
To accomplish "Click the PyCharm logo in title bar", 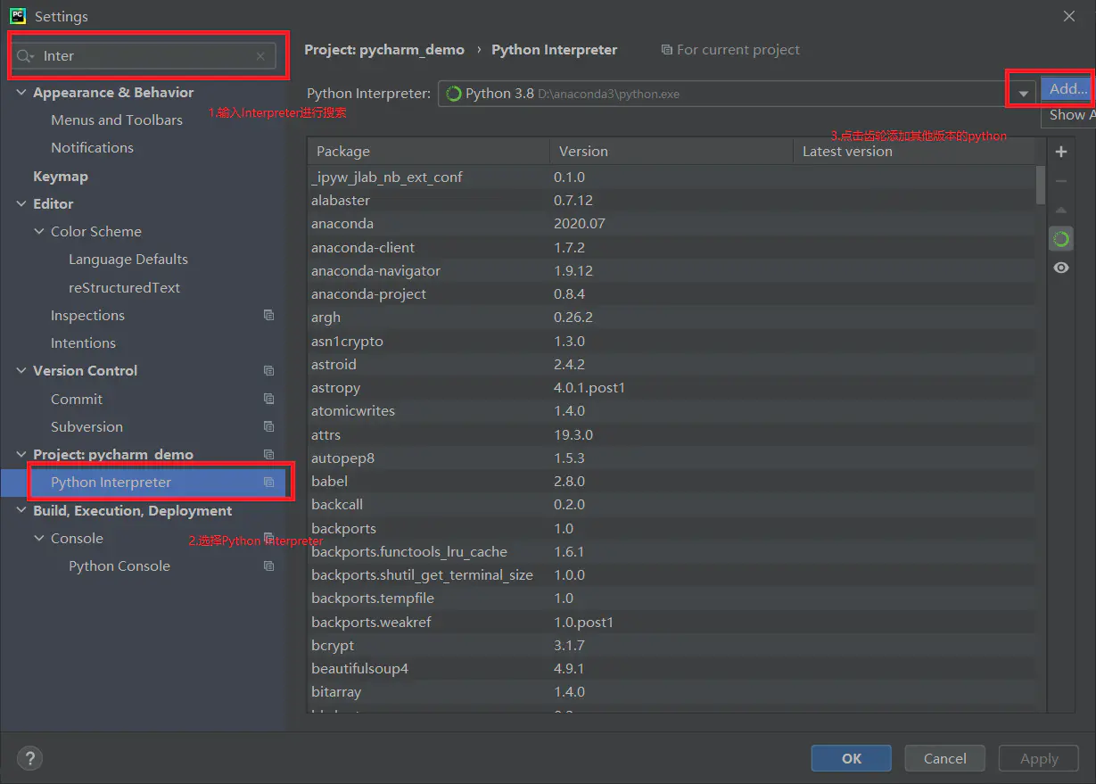I will pos(17,16).
